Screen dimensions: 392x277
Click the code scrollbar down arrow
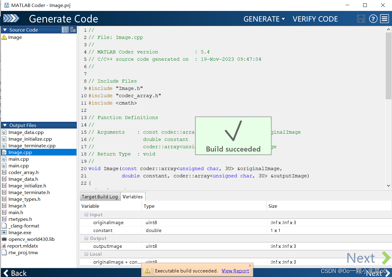tap(388, 186)
